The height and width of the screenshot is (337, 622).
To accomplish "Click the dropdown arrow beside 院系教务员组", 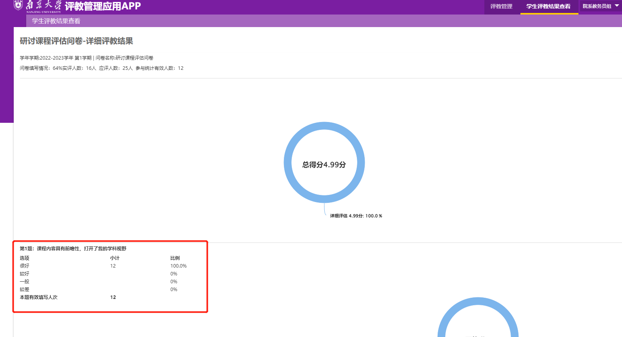I will click(x=617, y=6).
